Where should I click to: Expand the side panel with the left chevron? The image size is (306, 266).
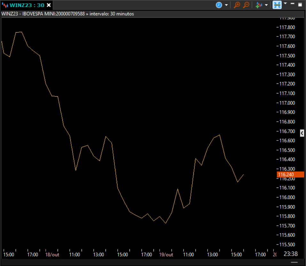tap(302, 133)
